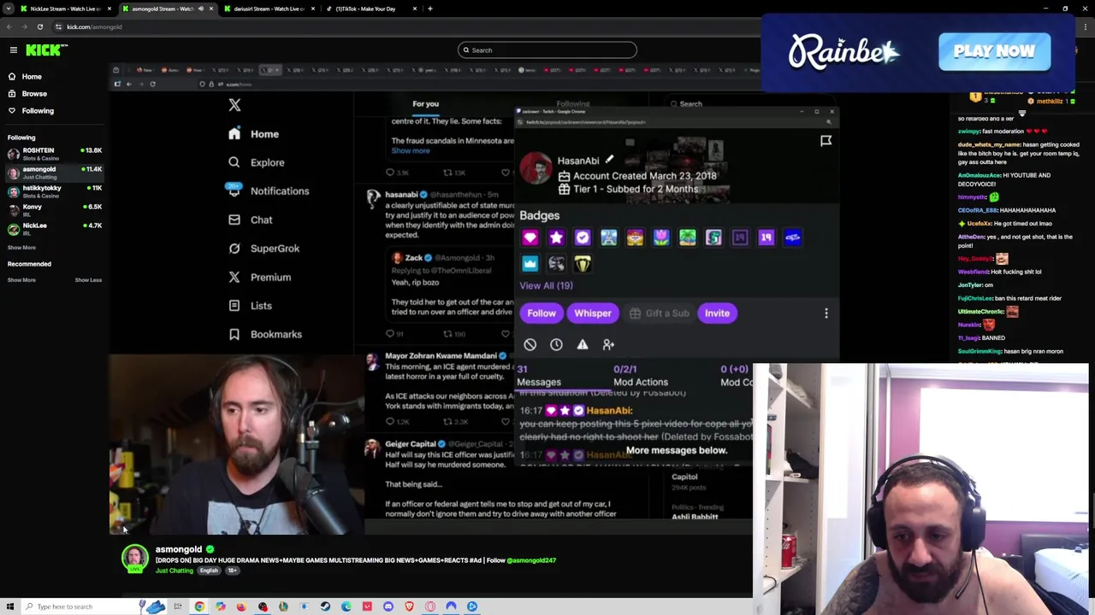Click the pink diamond badge
1095x615 pixels.
[x=530, y=237]
